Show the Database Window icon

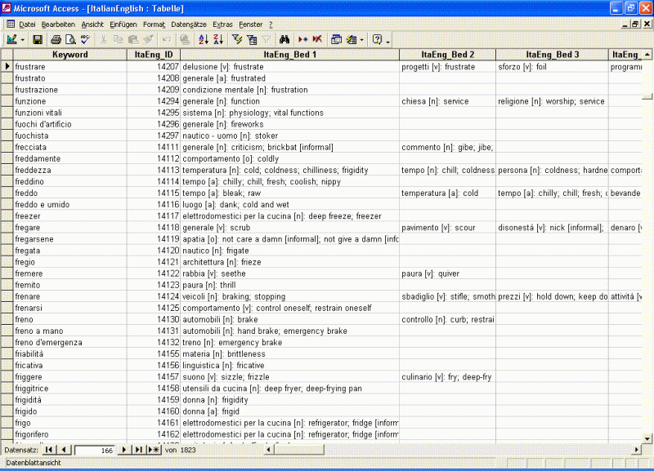pyautogui.click(x=336, y=39)
